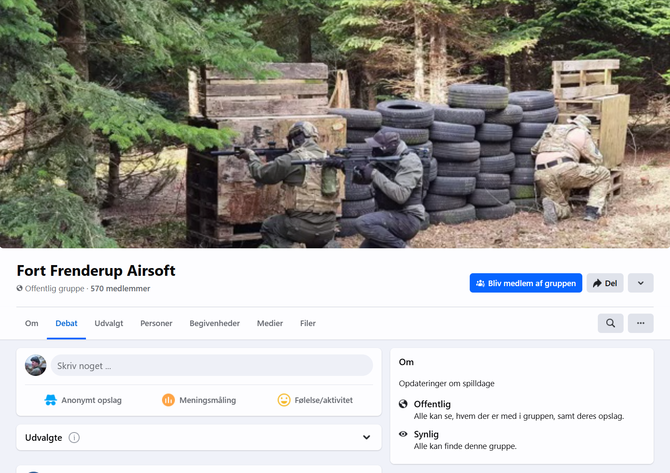Click the Opdateringer om spilldage text

point(447,383)
